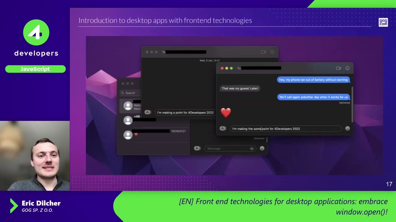Click the 'I'm making the same point' input field
The image size is (396, 222).
tap(285, 129)
